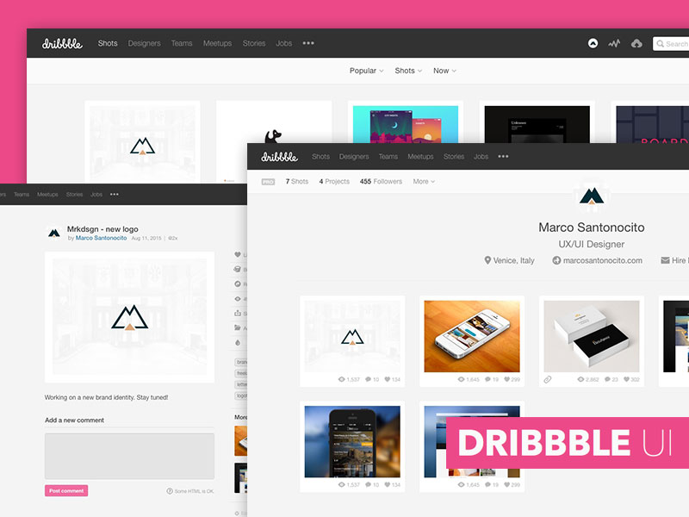Click the folder icon in the shot detail sidebar
Screen dimensions: 689x517
tap(238, 327)
